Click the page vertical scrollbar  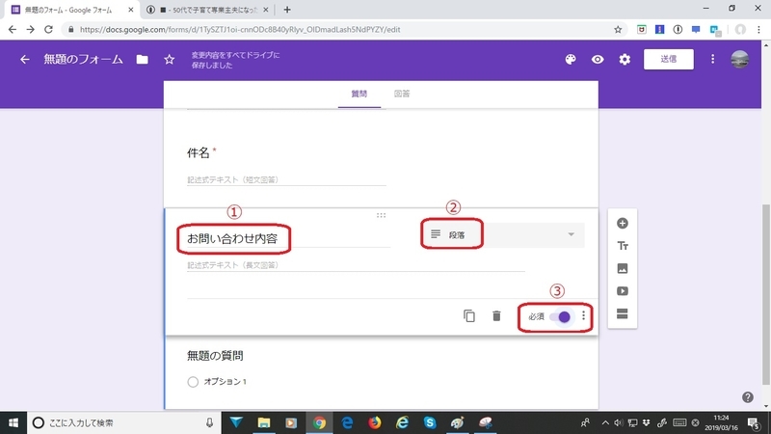(x=765, y=295)
